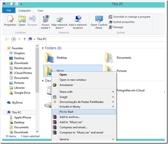This screenshot has height=144, width=168.
Task: Open Libraries in Favorites
Action: (x=17, y=88)
